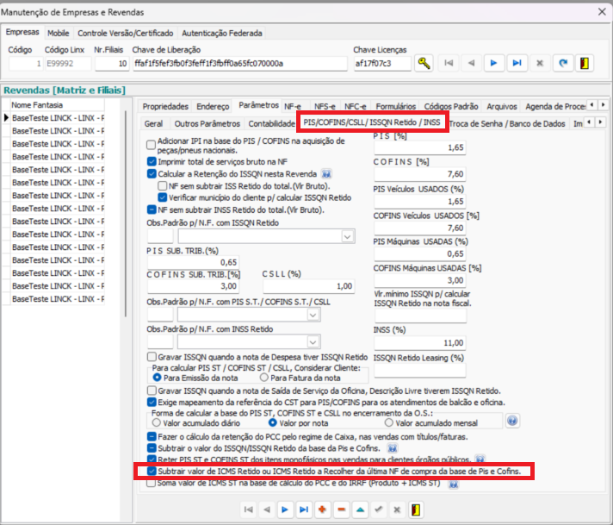613x525 pixels.
Task: Open Obs.Padrão p/ N.F. com INSS Retido dropdown
Action: coord(313,342)
